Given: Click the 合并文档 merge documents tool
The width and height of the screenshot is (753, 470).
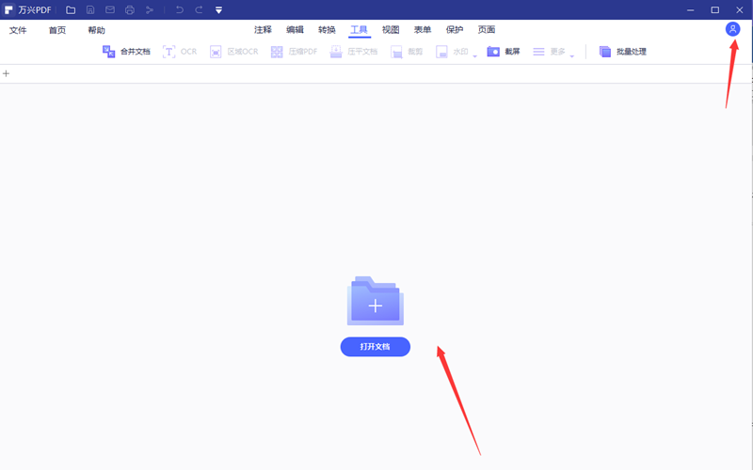Looking at the screenshot, I should click(x=126, y=52).
